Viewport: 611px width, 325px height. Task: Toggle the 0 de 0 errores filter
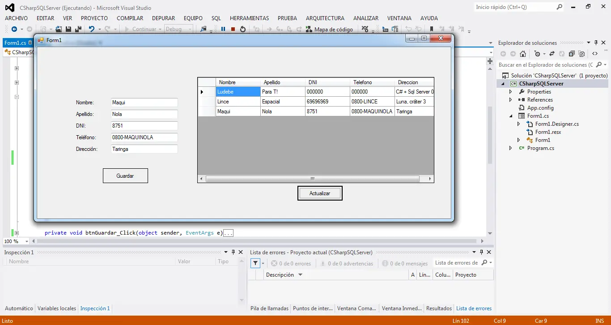pos(291,264)
